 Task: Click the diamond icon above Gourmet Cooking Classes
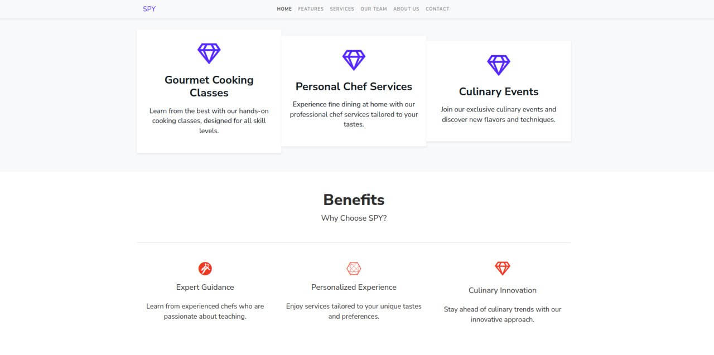pyautogui.click(x=209, y=54)
